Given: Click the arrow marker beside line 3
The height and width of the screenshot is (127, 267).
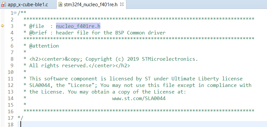Looking at the screenshot, I should 3,26.
